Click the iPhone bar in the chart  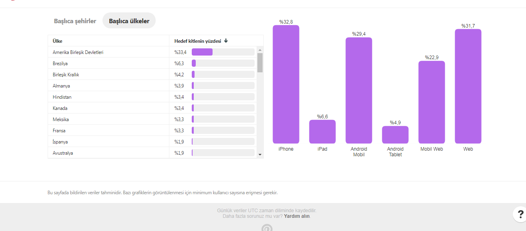pyautogui.click(x=286, y=84)
